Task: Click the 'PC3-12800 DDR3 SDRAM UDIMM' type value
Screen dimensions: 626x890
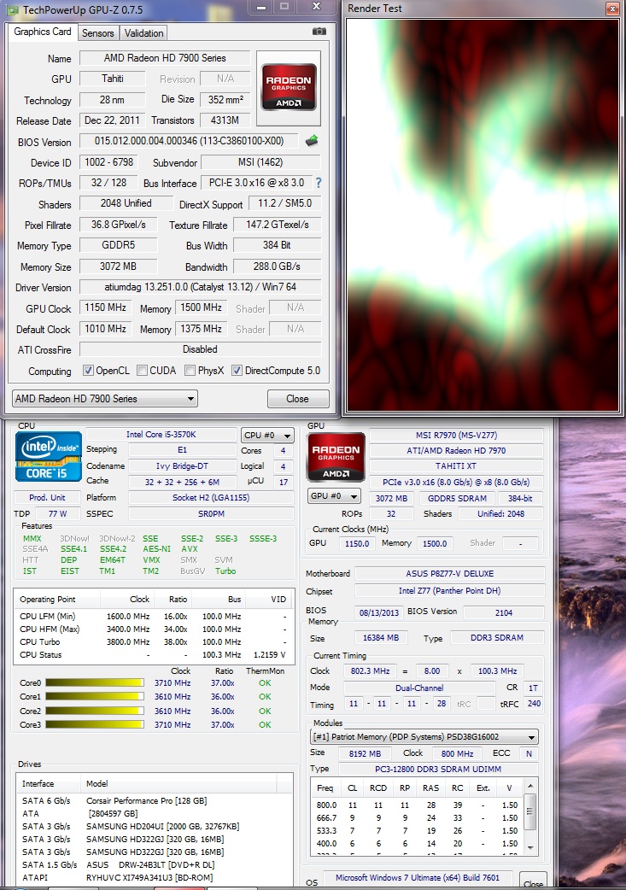Action: tap(438, 769)
